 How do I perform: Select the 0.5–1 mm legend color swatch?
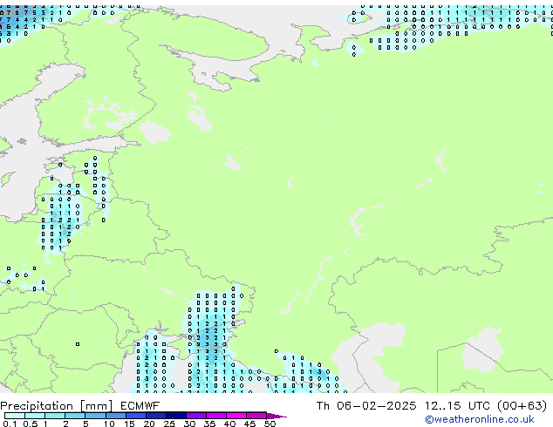point(35,416)
